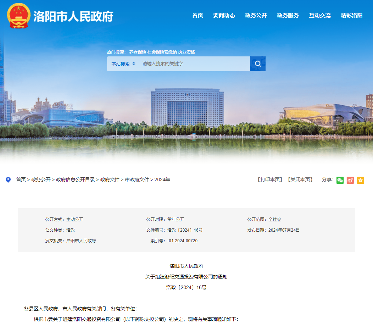Click the search magnifier icon
This screenshot has width=373, height=326.
click(x=258, y=63)
